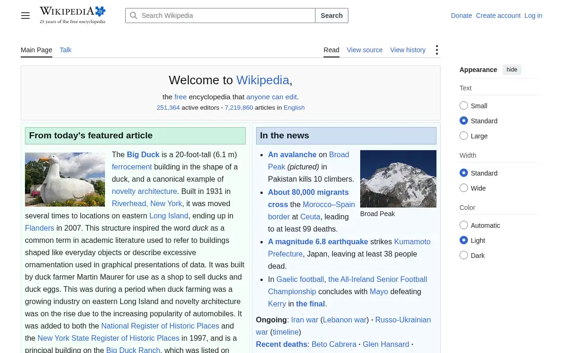Open the Big Duck photo thumbnail
The width and height of the screenshot is (565, 353).
tap(65, 179)
